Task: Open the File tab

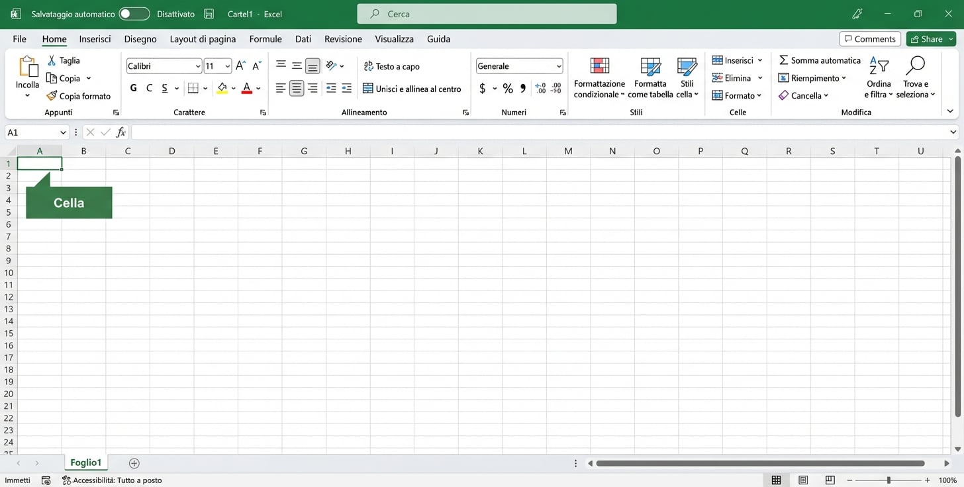Action: (x=20, y=39)
